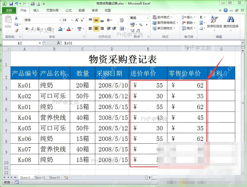Click the print preview icon in title bar
Image resolution: width=247 pixels, height=187 pixels.
coord(38,4)
